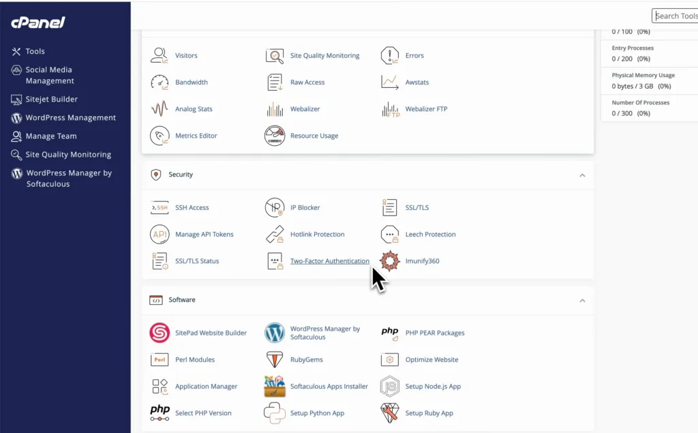Click the Imunify360 link
The width and height of the screenshot is (698, 433).
click(422, 261)
